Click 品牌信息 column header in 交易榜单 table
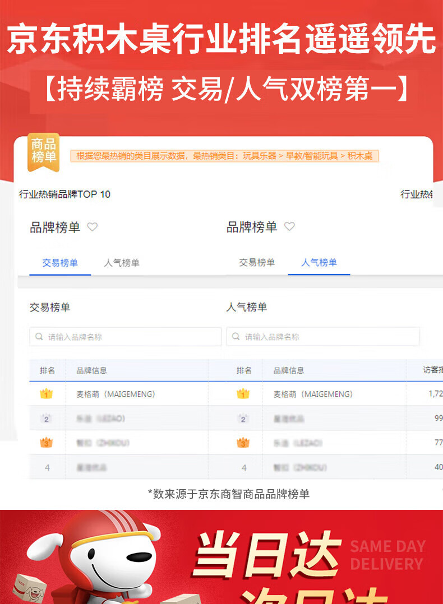This screenshot has height=604, width=443. coord(91,370)
